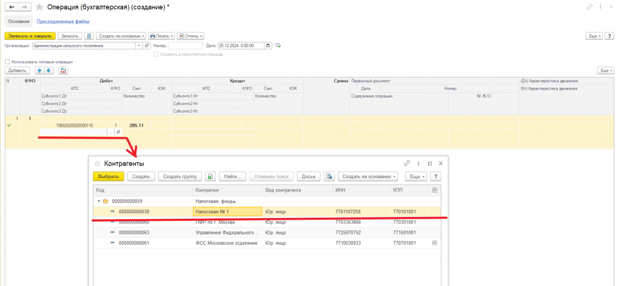Screen dimensions: 621x286
Task: Click the Дт/Кт swap icon in table toolbar
Action: 63,70
